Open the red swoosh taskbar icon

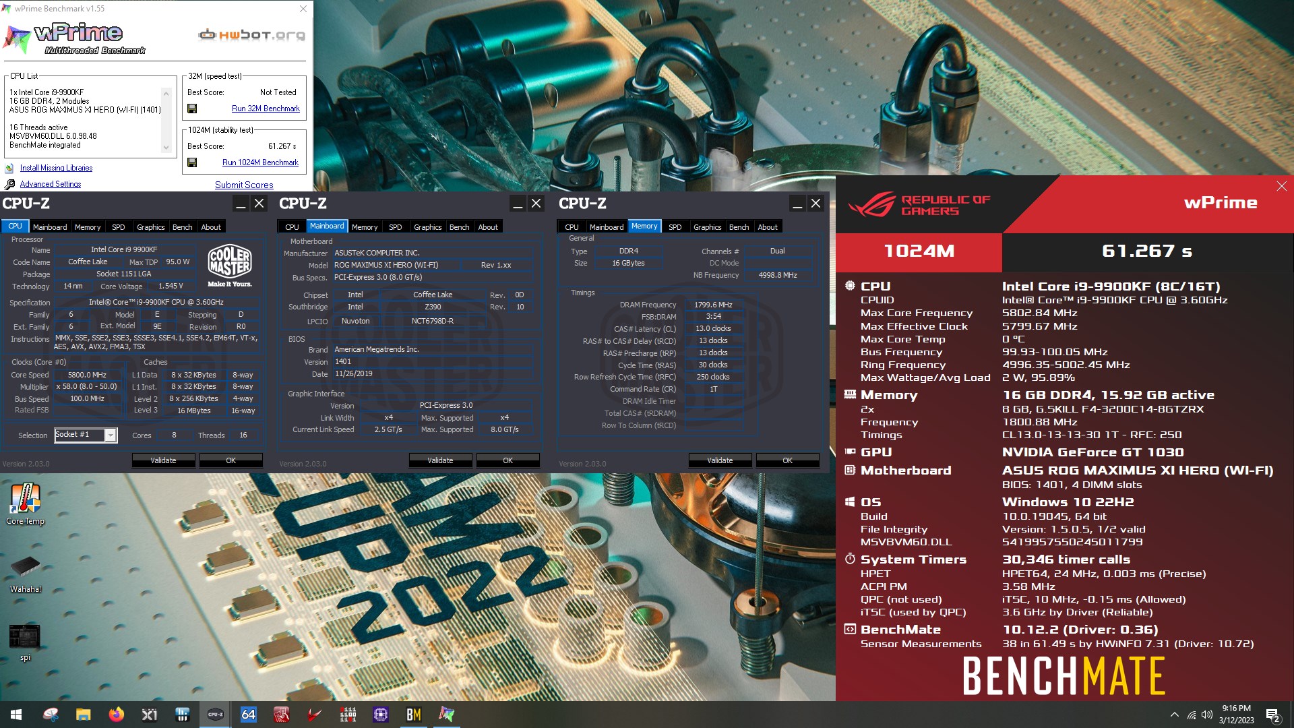[314, 715]
